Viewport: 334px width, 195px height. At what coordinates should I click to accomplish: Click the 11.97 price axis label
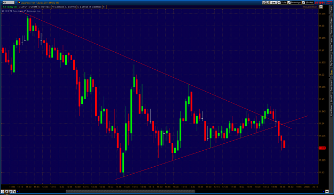pyautogui.click(x=322, y=50)
